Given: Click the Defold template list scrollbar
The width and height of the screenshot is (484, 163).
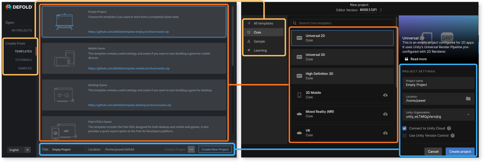Looking at the screenshot, I should click(x=232, y=35).
